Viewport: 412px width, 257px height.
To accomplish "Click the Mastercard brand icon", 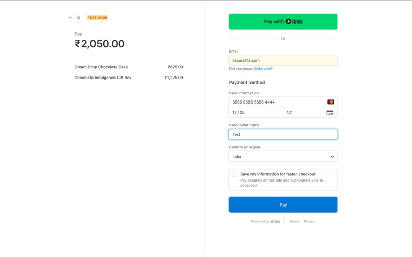I will coord(331,102).
